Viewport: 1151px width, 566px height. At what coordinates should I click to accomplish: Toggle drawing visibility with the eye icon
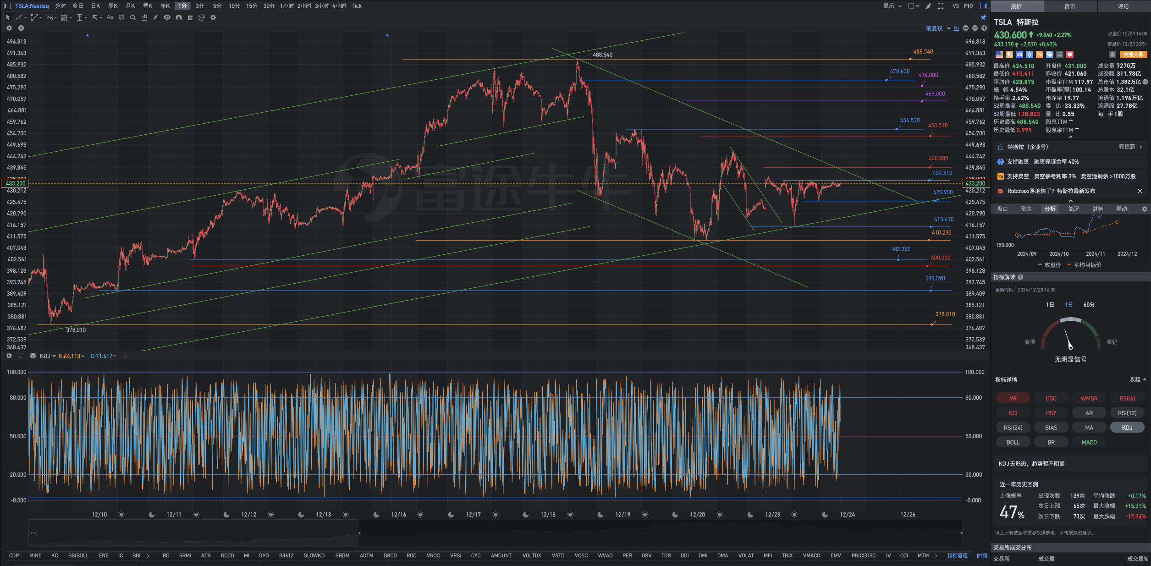click(167, 17)
